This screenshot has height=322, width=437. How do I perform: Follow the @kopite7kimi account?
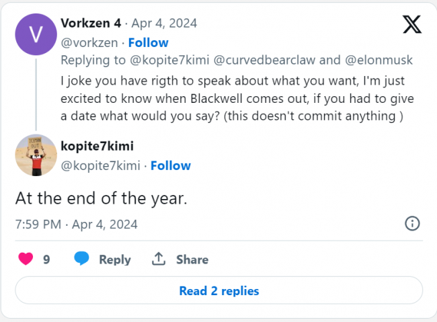tap(171, 165)
